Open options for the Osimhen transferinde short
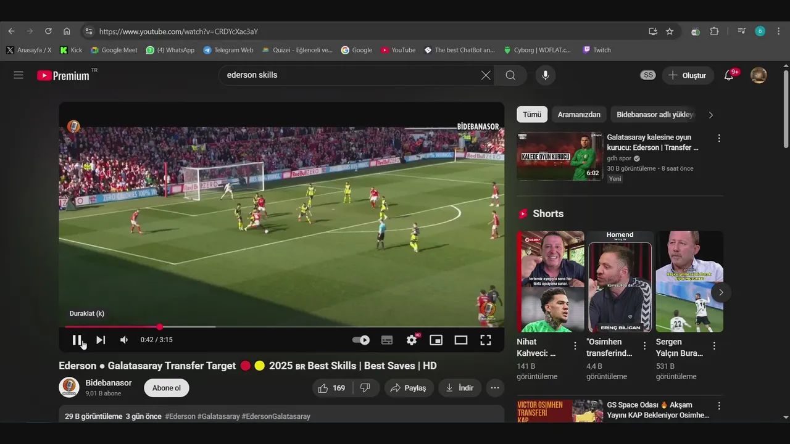Viewport: 790px width, 444px height. tap(645, 346)
